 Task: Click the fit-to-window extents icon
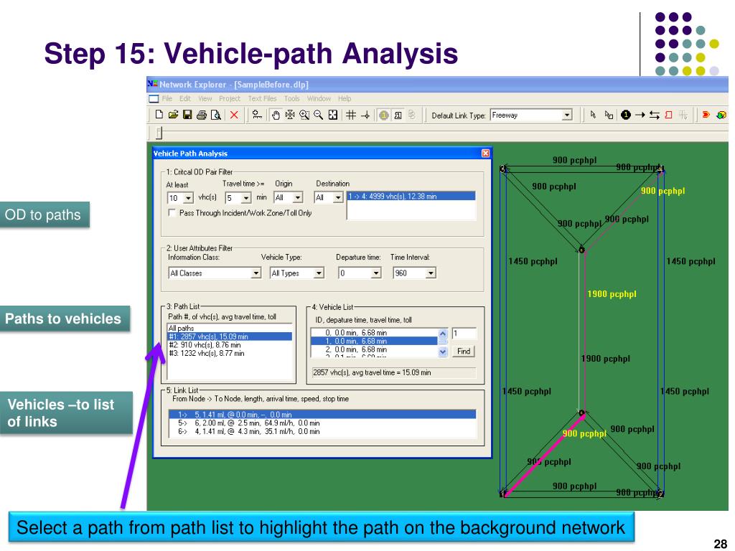[x=333, y=115]
